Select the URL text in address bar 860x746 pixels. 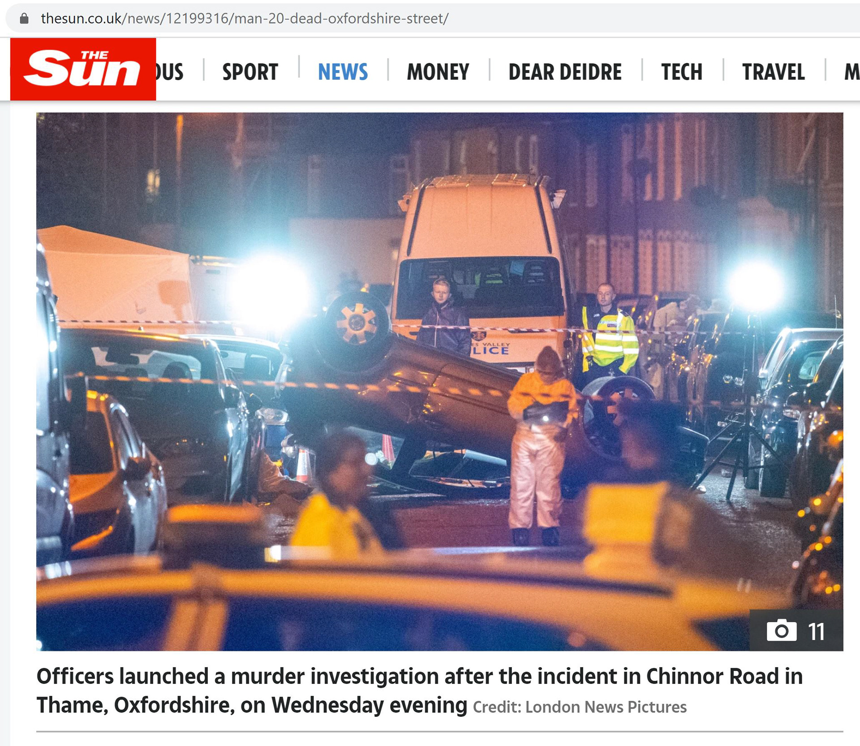(245, 18)
